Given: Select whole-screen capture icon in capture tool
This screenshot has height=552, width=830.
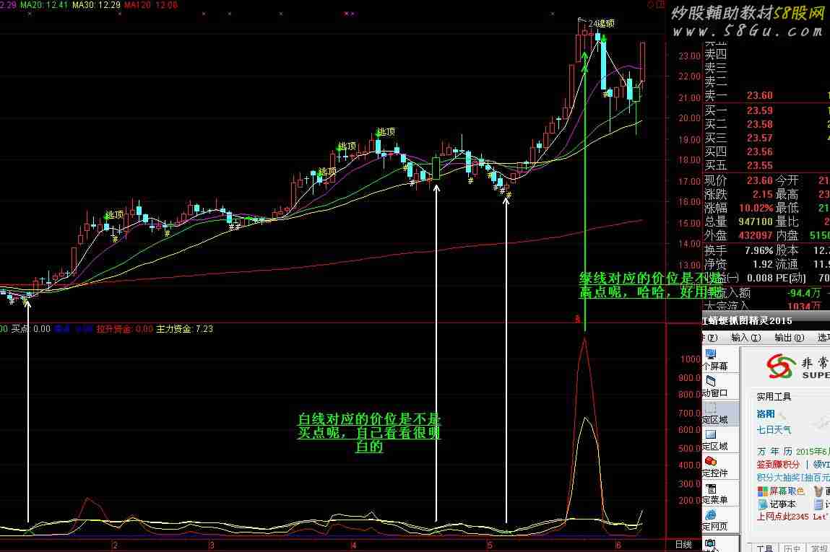Looking at the screenshot, I should pos(711,354).
